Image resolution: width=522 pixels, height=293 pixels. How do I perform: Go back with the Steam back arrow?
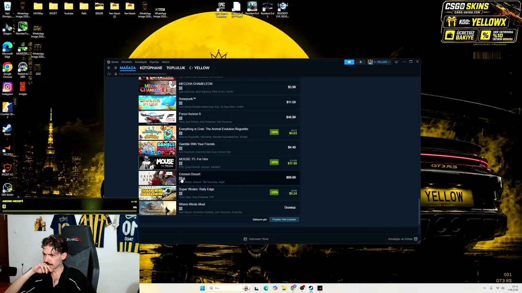109,68
